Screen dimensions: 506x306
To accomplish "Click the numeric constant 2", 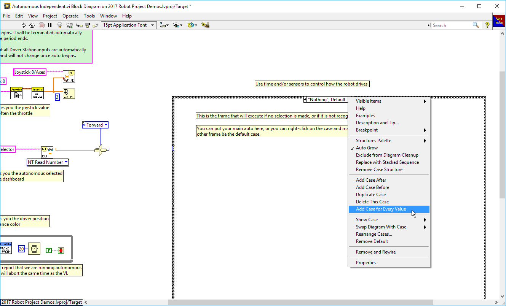I will tap(57, 97).
